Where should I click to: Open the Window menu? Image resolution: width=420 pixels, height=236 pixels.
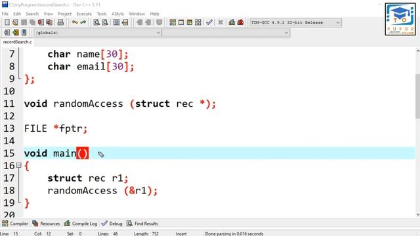pos(136,14)
